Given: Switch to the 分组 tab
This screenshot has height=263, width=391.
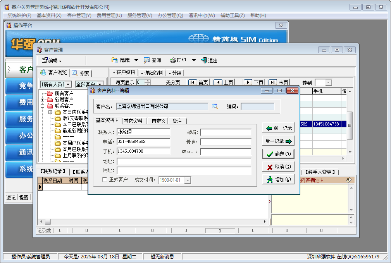Looking at the screenshot, I should pos(175,73).
